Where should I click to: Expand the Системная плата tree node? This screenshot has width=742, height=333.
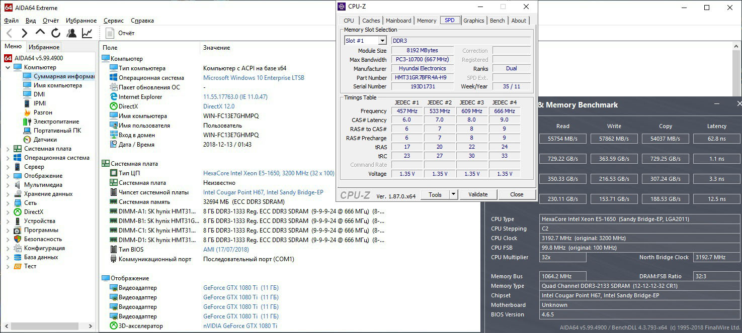point(8,149)
